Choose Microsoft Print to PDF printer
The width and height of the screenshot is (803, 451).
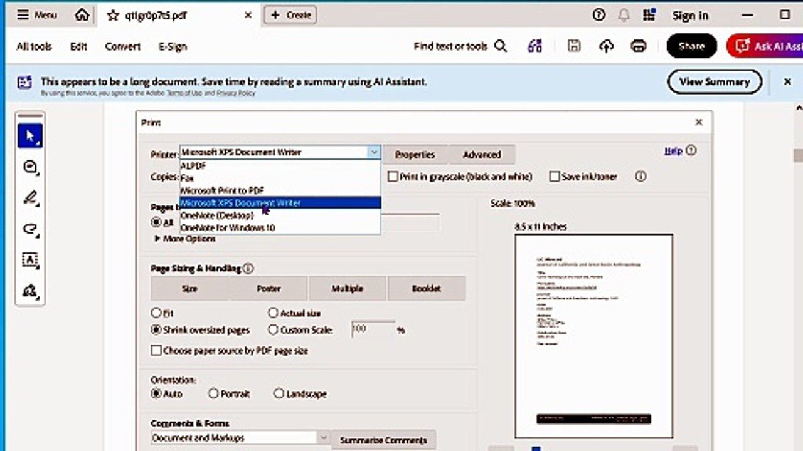point(280,190)
